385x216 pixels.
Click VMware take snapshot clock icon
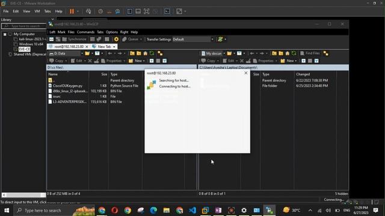(x=100, y=11)
